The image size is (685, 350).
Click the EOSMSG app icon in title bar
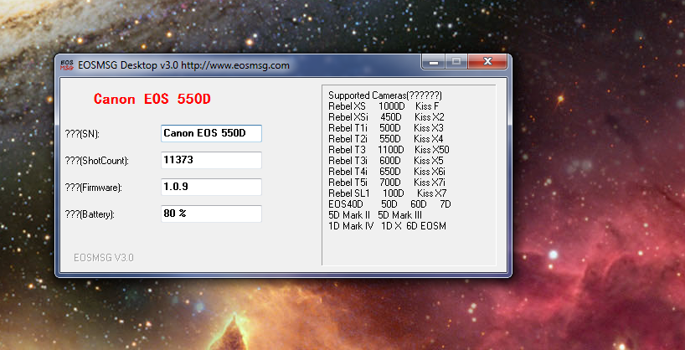coord(66,65)
